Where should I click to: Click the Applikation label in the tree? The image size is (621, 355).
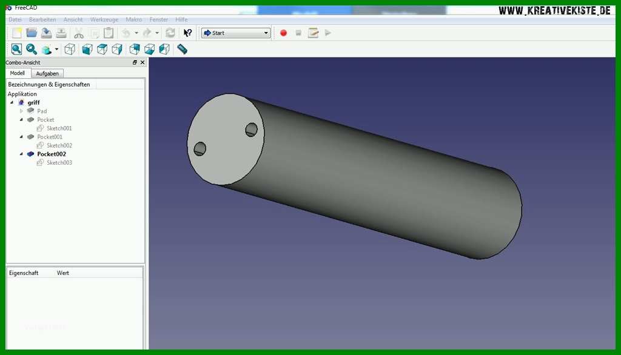[22, 94]
